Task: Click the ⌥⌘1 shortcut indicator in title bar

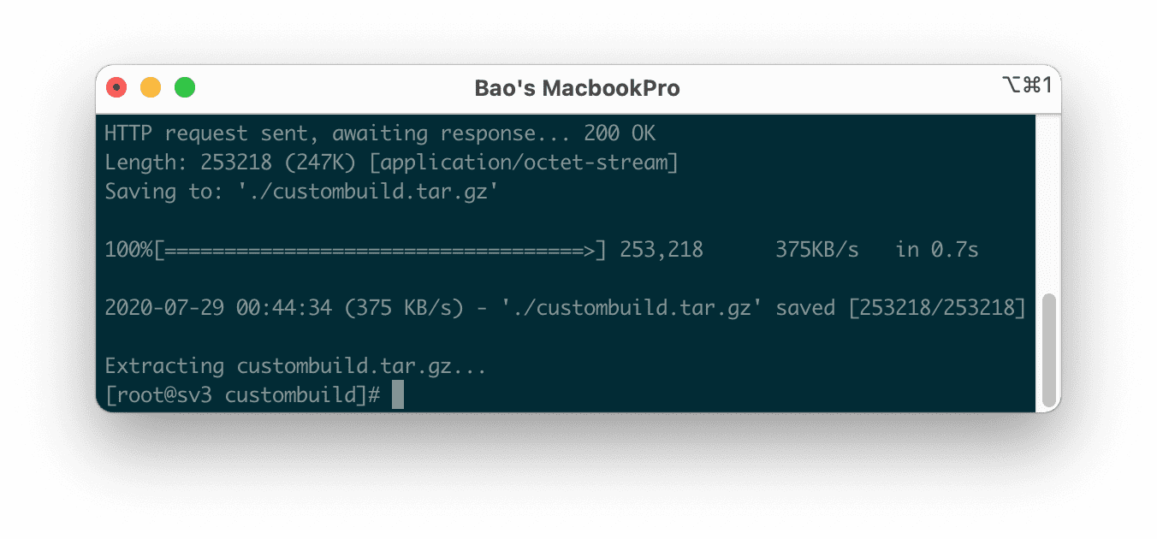Action: (1026, 85)
